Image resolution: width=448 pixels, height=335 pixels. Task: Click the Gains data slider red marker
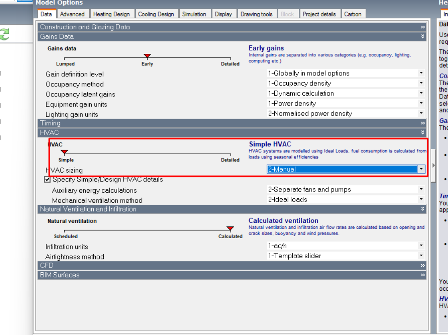click(147, 56)
